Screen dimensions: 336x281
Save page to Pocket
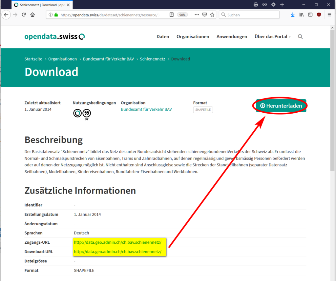tap(204, 15)
